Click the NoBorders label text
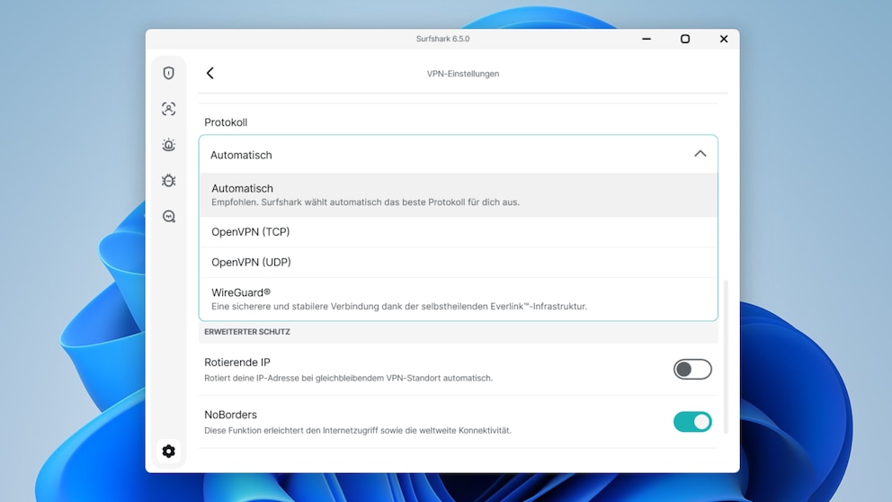This screenshot has width=892, height=502. point(230,415)
